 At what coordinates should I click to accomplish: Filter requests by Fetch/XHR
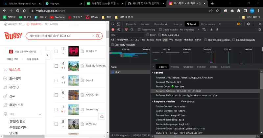pos(123,40)
